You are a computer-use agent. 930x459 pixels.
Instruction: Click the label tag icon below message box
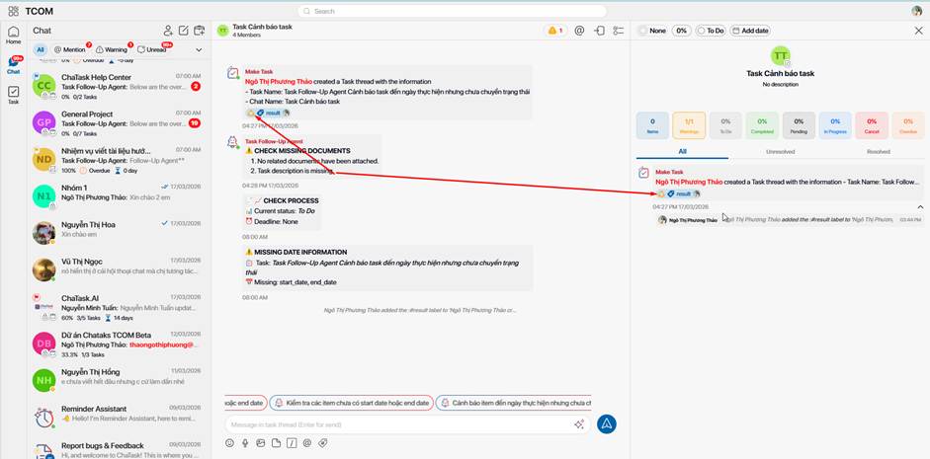(322, 443)
